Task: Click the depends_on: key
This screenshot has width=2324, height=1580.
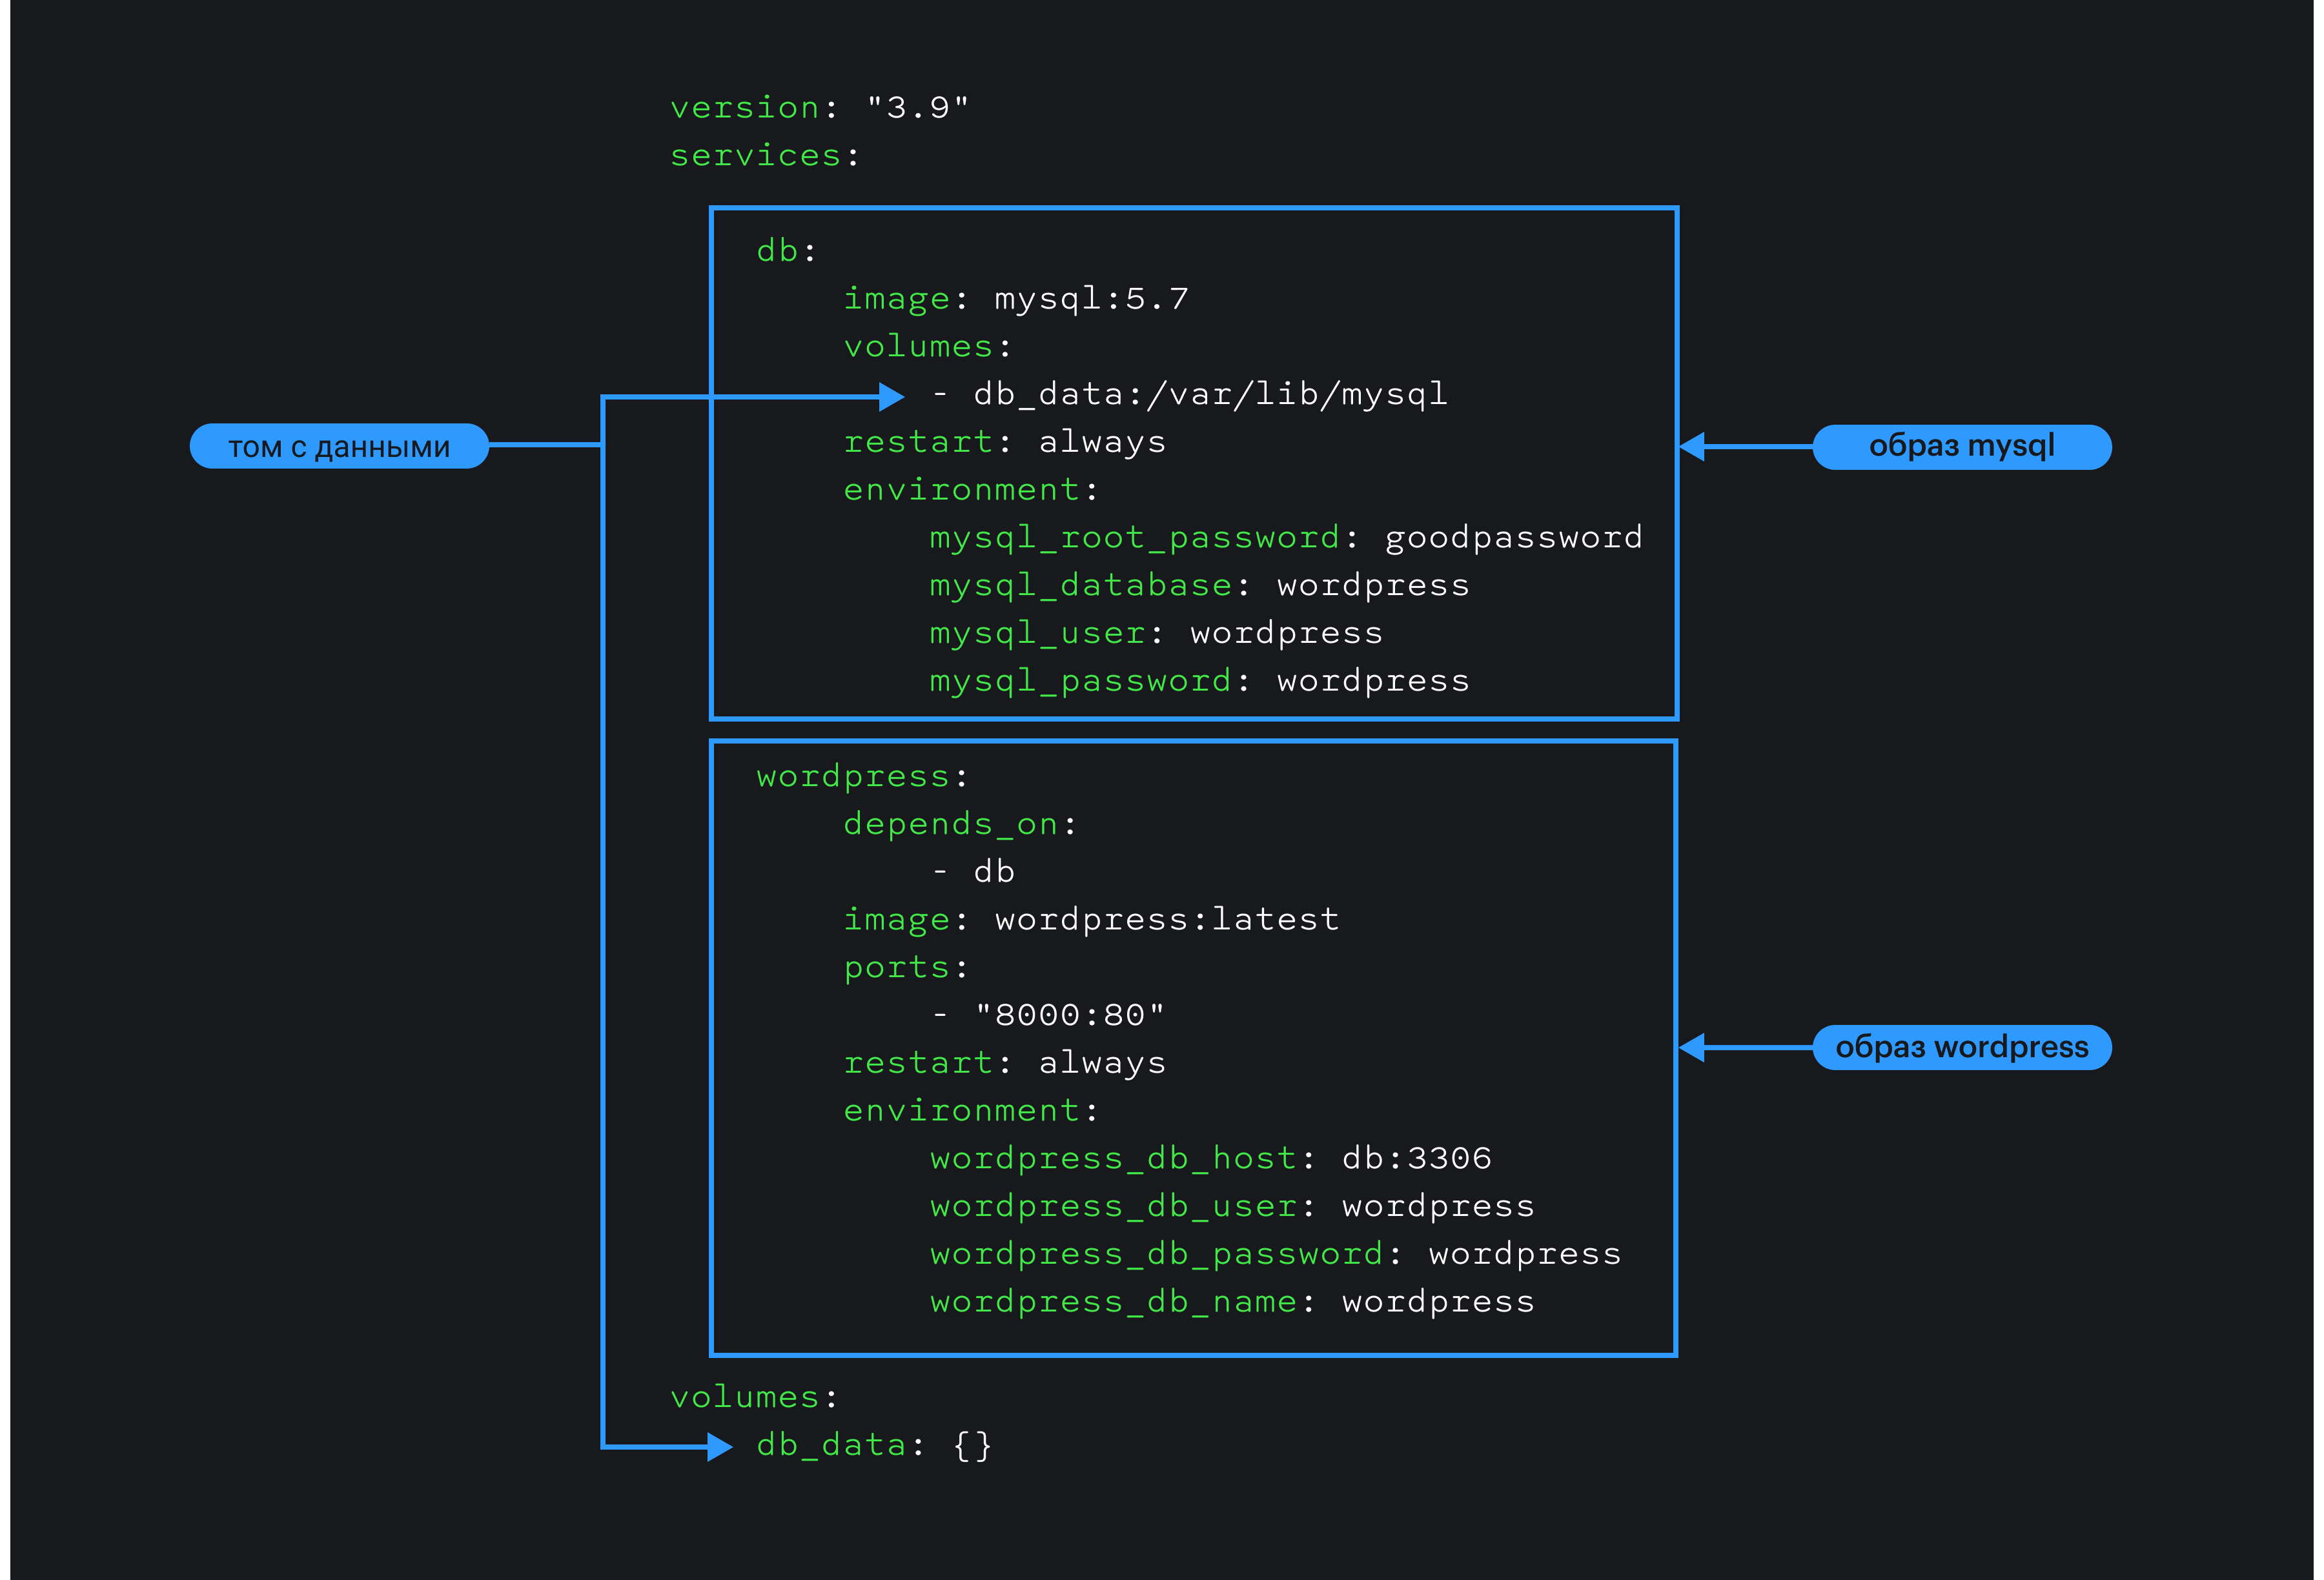Action: (960, 824)
